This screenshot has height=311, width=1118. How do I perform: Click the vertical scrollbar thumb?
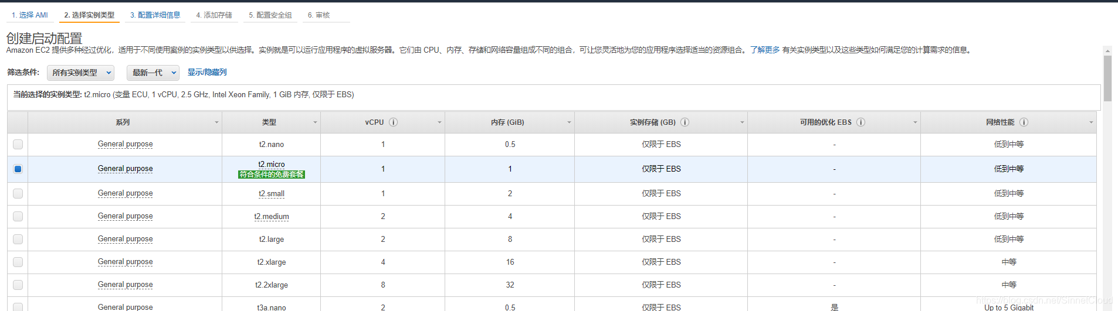click(1107, 79)
